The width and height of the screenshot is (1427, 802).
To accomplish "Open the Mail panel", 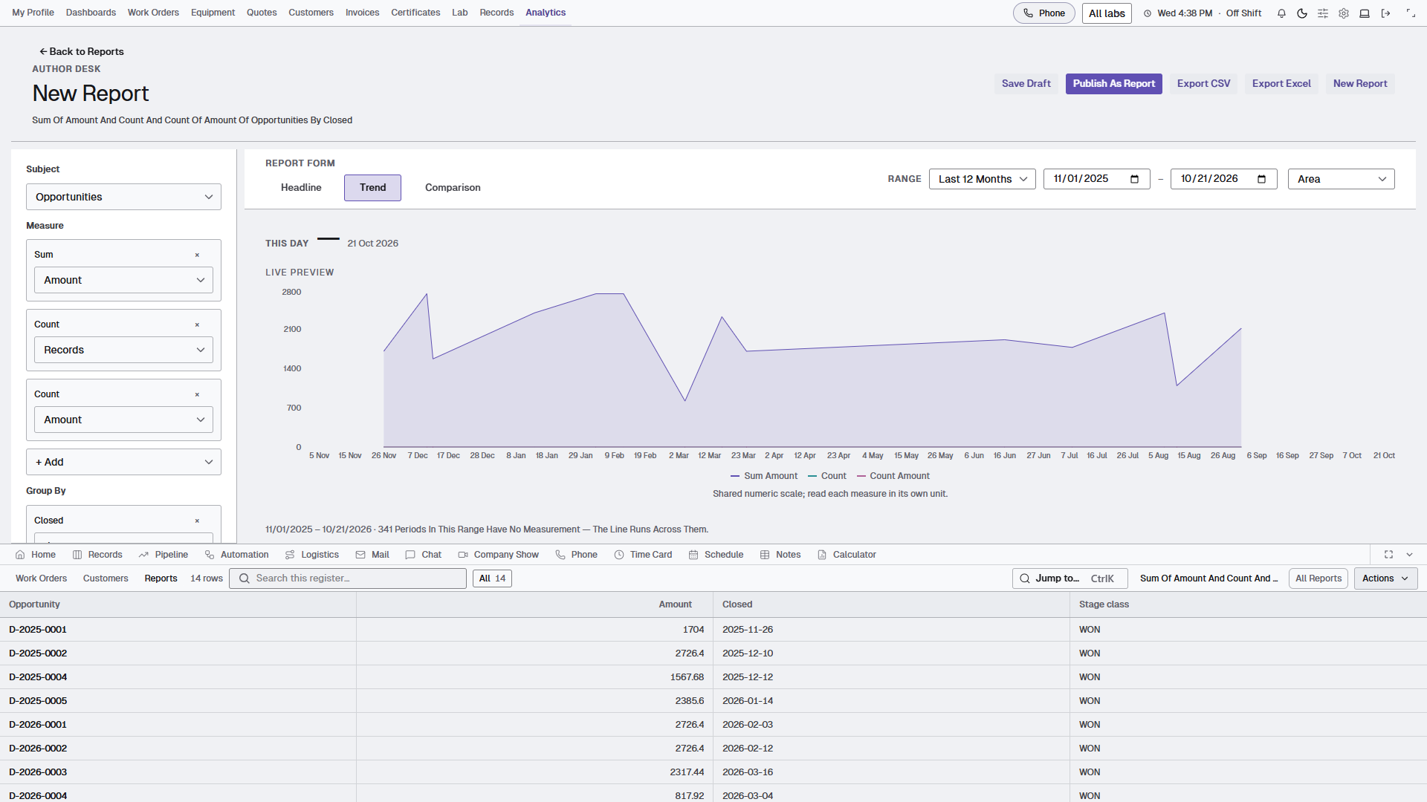I will (372, 555).
